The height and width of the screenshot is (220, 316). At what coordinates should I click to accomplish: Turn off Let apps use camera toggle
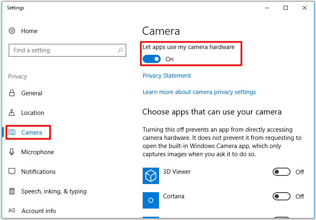tap(152, 59)
